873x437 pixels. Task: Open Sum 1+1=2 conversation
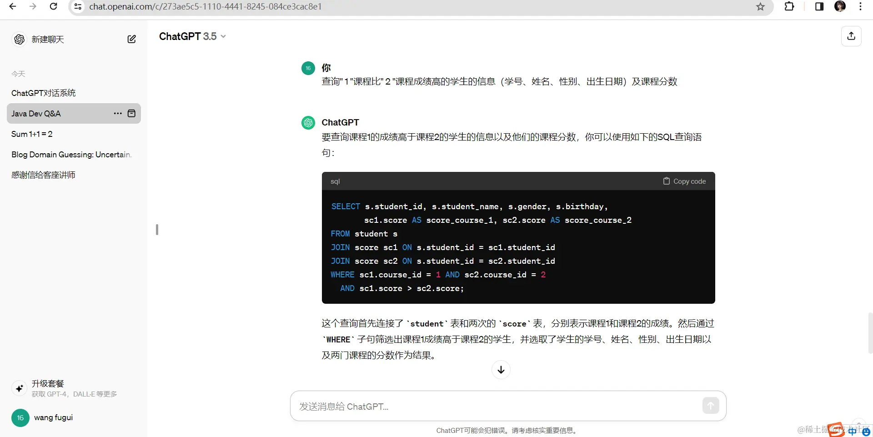74,134
